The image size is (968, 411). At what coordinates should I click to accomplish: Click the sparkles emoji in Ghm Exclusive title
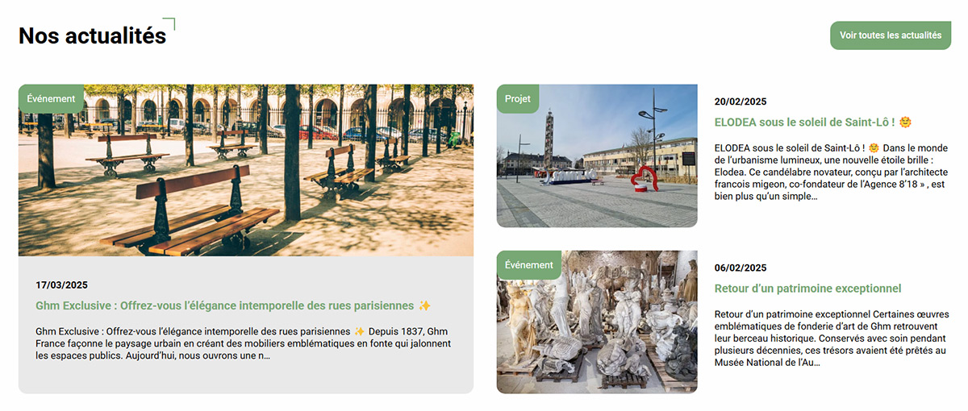click(x=424, y=306)
